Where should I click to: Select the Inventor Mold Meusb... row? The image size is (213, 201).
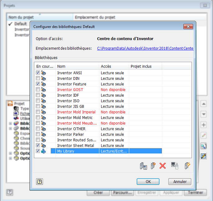(x=77, y=123)
